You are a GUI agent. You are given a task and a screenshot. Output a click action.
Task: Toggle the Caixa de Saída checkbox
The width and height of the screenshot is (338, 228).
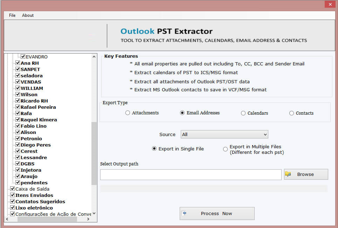pos(13,188)
